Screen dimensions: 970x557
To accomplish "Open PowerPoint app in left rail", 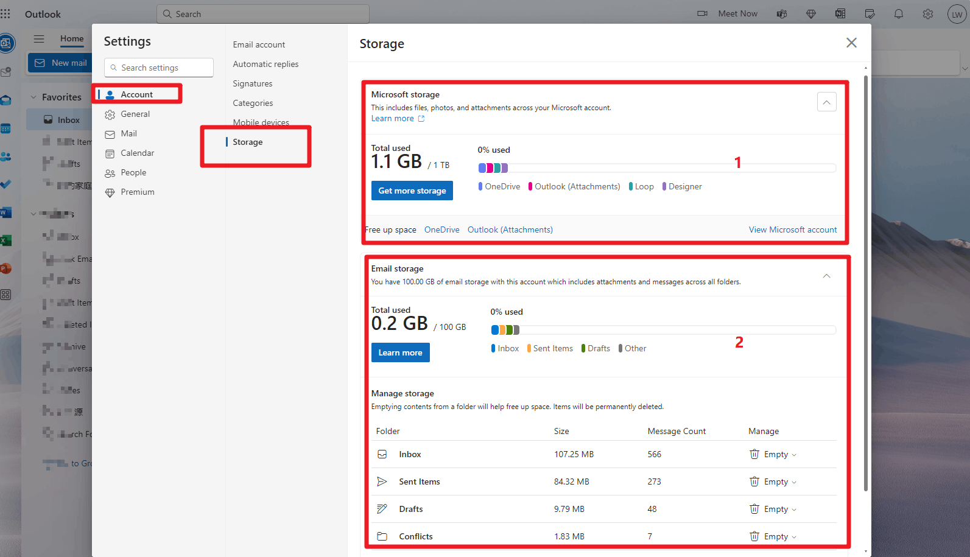I will coord(5,268).
